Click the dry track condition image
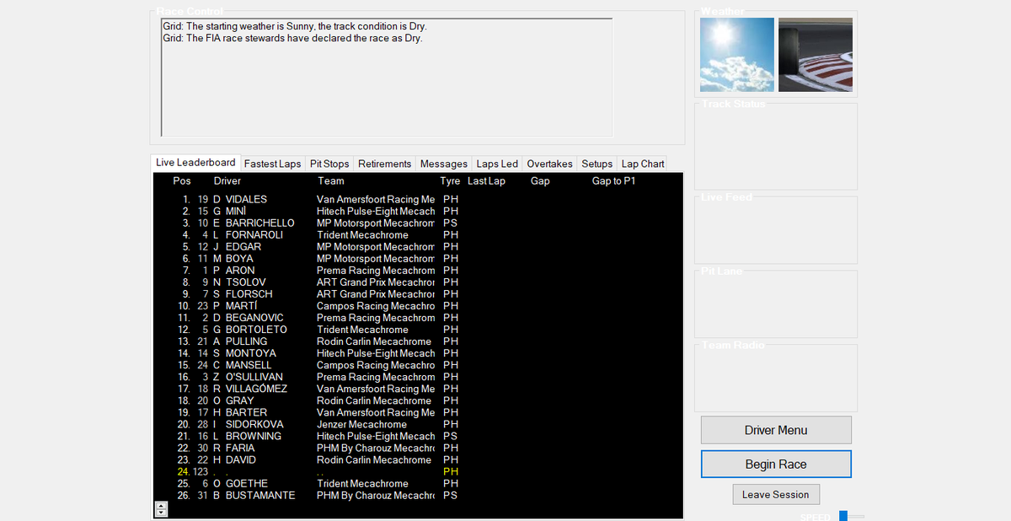The image size is (1011, 521). (816, 55)
